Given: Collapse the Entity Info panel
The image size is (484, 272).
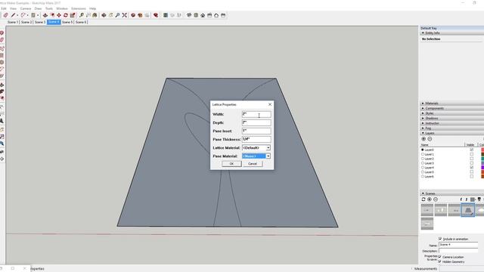Looking at the screenshot, I should 432,32.
